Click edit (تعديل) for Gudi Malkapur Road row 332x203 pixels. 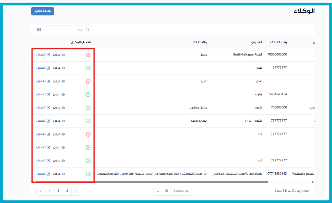[x=41, y=55]
